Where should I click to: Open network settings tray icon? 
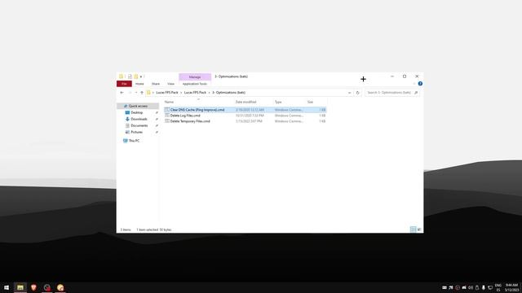point(490,287)
